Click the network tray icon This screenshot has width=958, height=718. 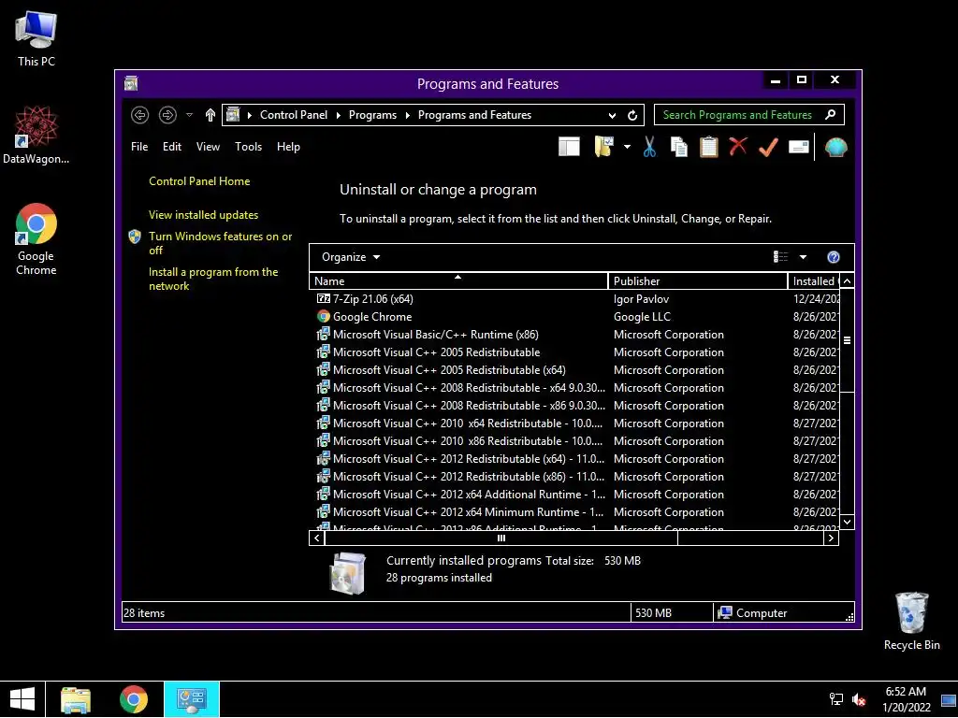tap(835, 699)
